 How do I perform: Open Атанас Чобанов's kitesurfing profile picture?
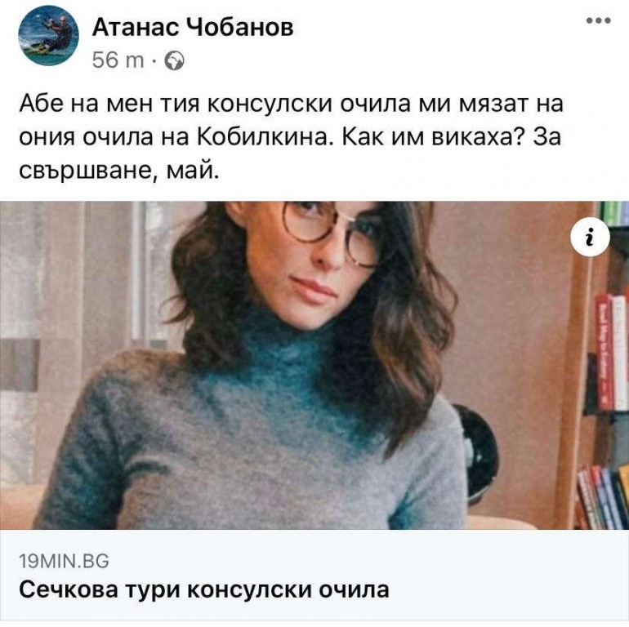pyautogui.click(x=48, y=35)
